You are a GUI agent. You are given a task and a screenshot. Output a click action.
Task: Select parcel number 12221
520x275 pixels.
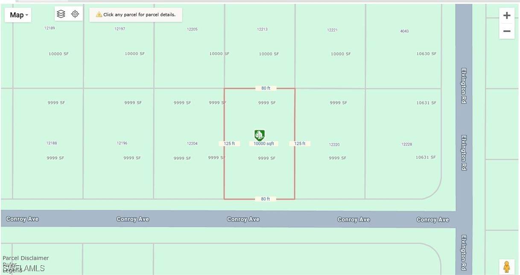(x=332, y=30)
